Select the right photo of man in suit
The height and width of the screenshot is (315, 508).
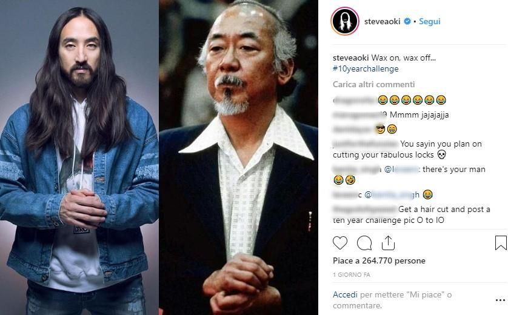[x=238, y=157]
